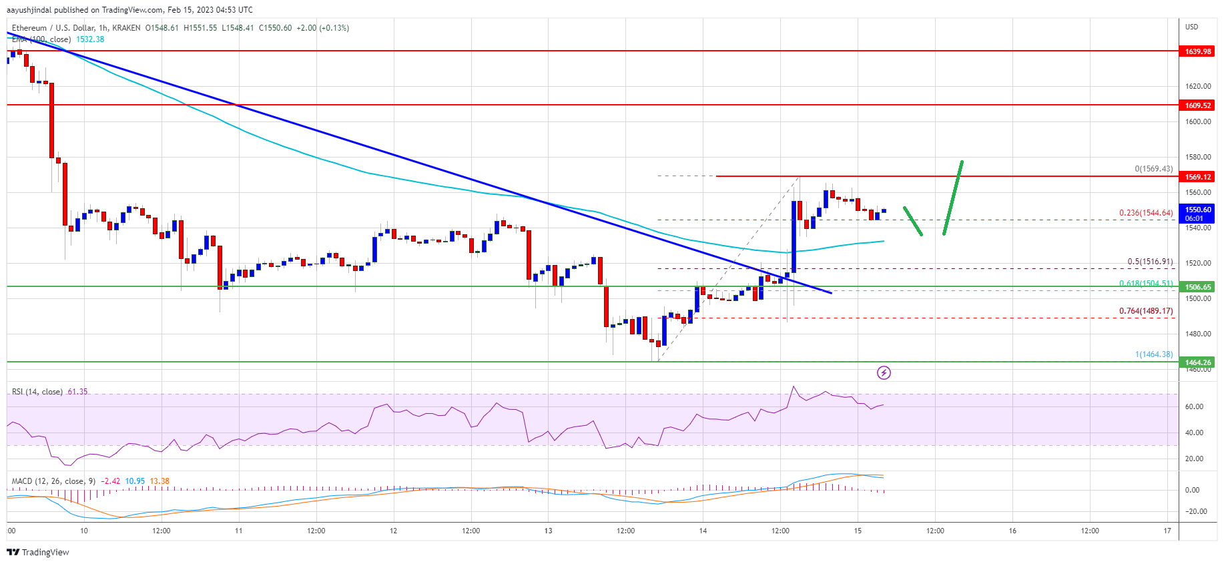Screen dimensions: 1224x564
Task: Click the RSI 60.00 axis tick
Action: (1194, 406)
